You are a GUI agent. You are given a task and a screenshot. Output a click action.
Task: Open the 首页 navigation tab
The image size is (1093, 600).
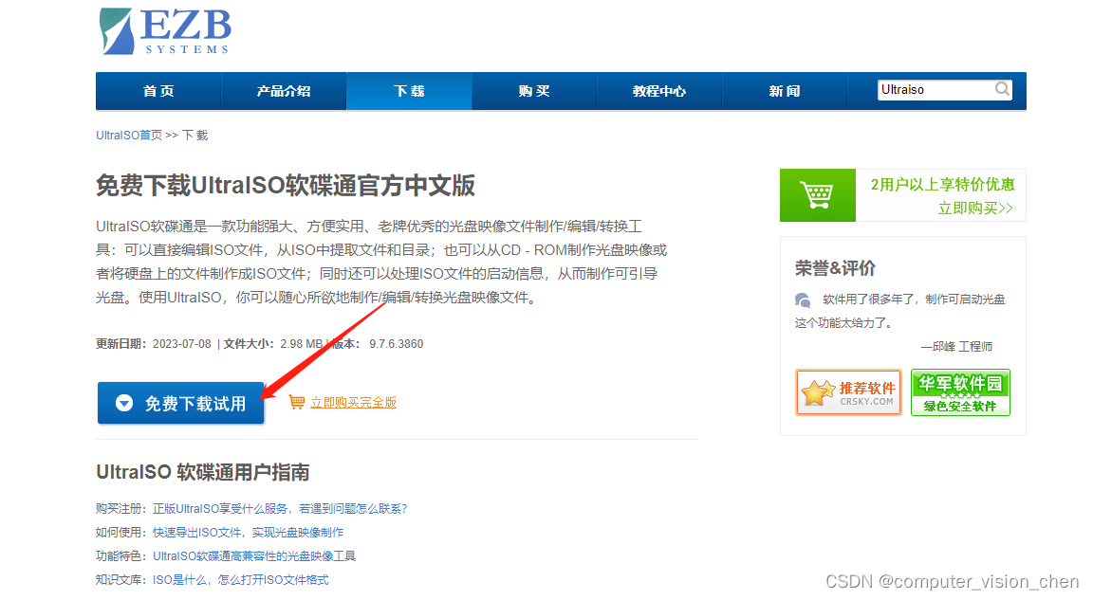(158, 91)
